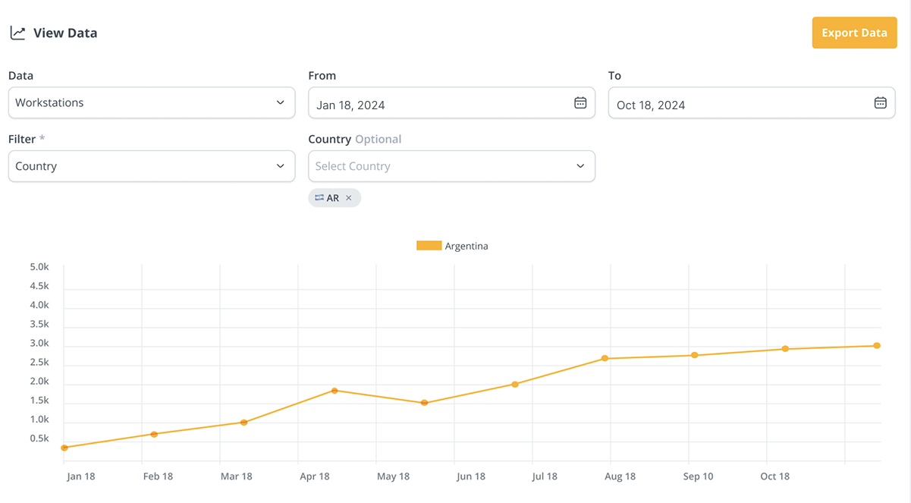911x503 pixels.
Task: Click the Export Data button
Action: [854, 33]
